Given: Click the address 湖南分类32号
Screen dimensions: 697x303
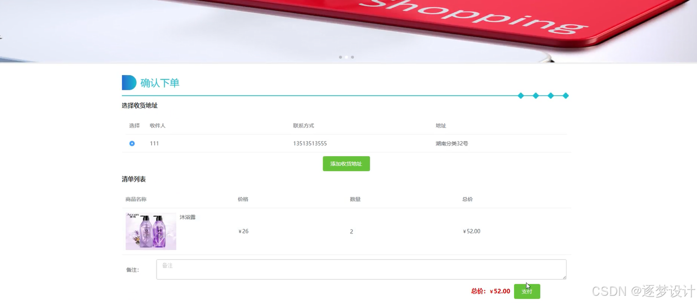Looking at the screenshot, I should (x=452, y=143).
